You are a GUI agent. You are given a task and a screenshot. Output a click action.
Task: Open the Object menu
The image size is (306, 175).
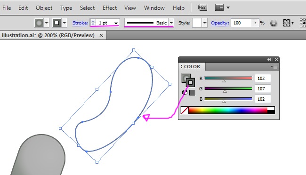click(44, 8)
